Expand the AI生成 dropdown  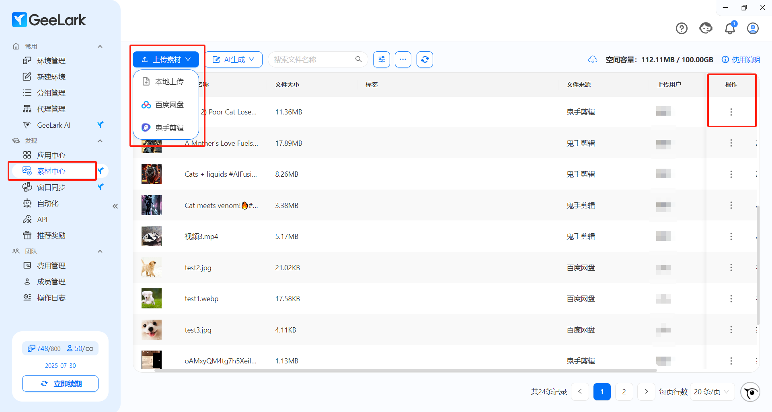[x=234, y=59]
